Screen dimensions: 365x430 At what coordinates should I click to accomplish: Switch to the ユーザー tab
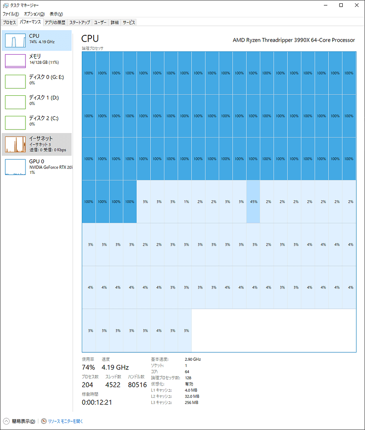100,22
